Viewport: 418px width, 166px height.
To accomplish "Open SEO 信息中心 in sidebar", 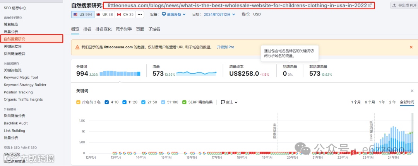I will pos(15,8).
